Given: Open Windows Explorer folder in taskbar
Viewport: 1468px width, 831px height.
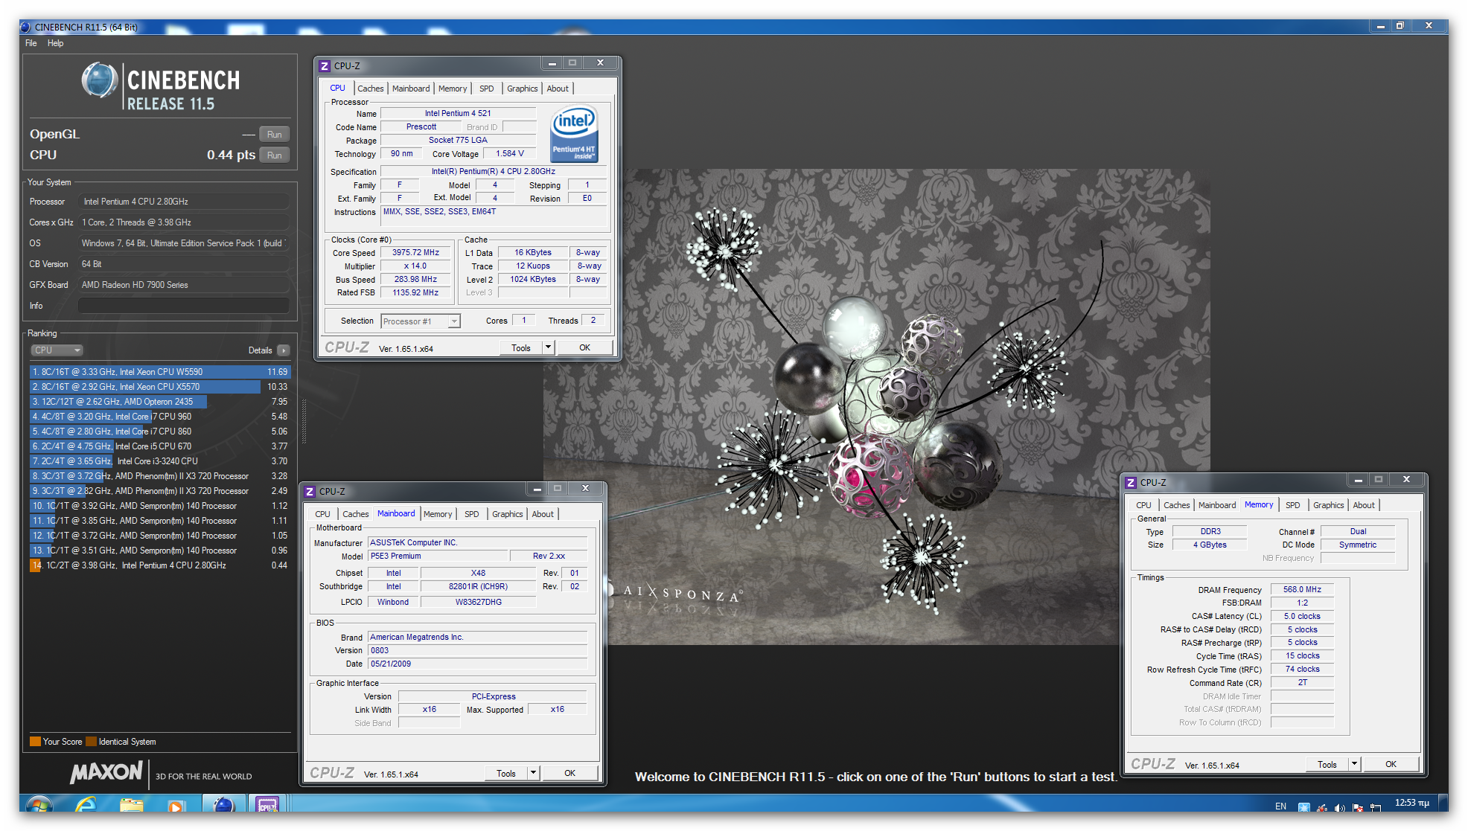Looking at the screenshot, I should [132, 805].
